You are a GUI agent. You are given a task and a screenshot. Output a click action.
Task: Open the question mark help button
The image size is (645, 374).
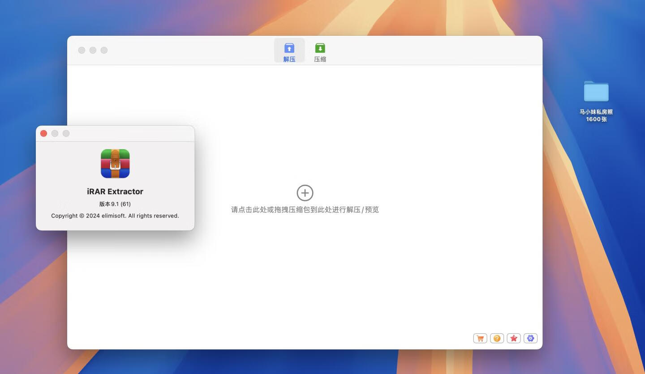497,338
